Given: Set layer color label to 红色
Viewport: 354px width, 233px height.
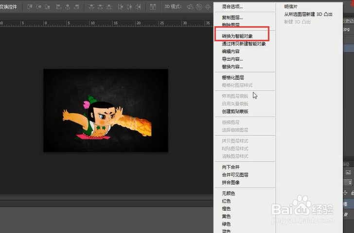Looking at the screenshot, I should 226,201.
